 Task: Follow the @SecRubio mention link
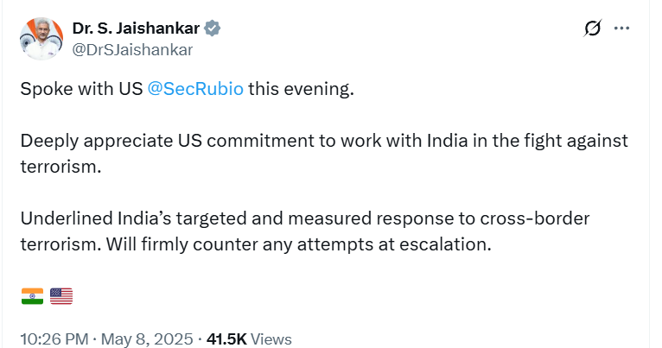pos(196,91)
